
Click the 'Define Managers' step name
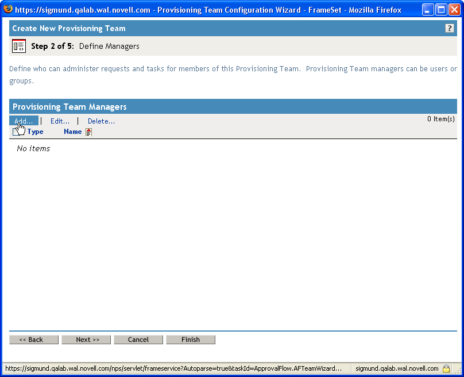coord(109,46)
